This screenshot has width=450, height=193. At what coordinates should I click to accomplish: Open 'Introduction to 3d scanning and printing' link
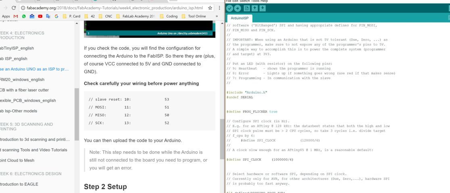(x=35, y=140)
